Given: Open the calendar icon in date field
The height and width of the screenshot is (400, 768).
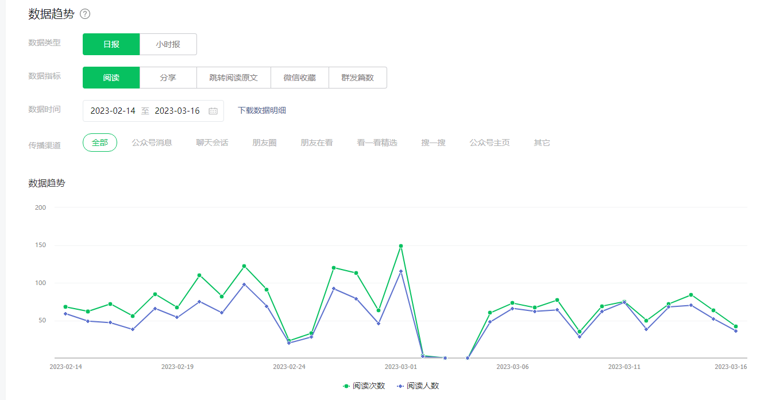Looking at the screenshot, I should (x=213, y=111).
